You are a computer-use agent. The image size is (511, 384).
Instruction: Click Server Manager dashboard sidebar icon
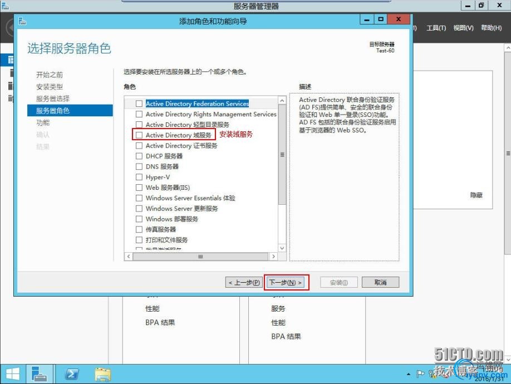point(11,60)
